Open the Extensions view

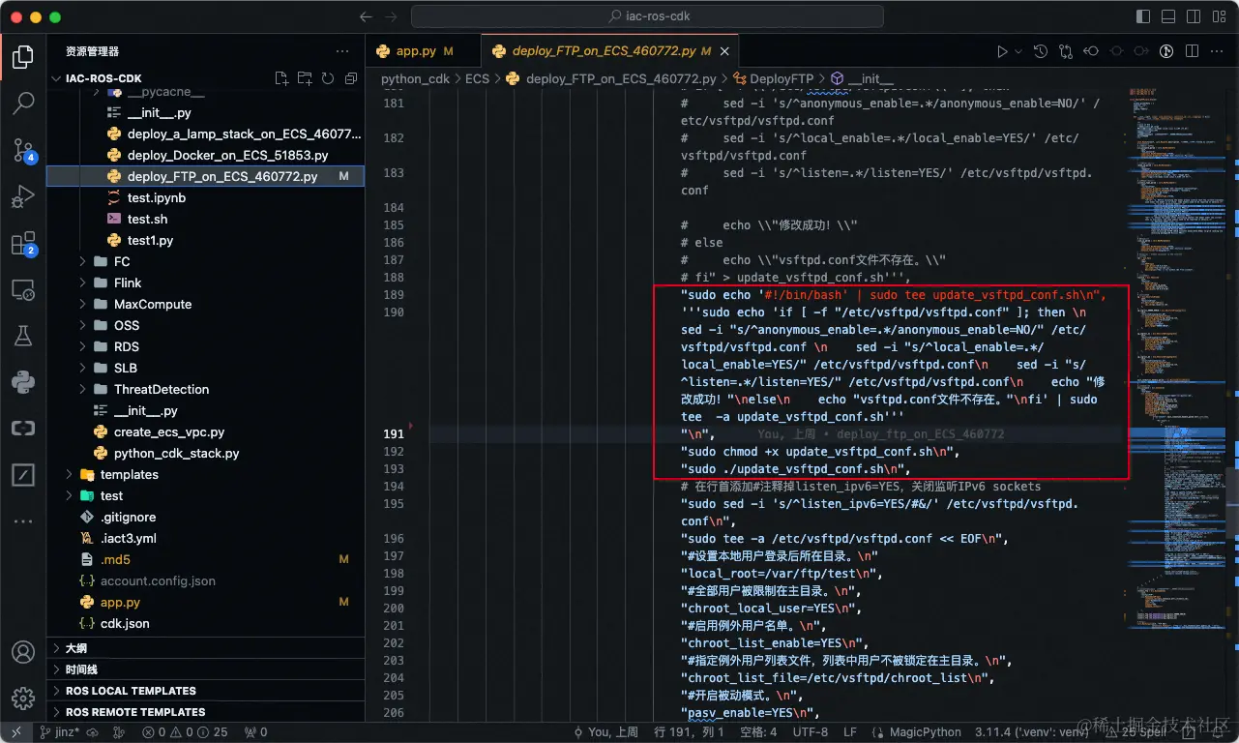(x=23, y=244)
